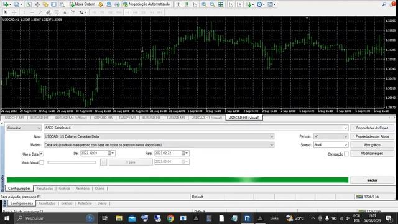
Task: Enable the Otimização checkbox
Action: pyautogui.click(x=346, y=154)
